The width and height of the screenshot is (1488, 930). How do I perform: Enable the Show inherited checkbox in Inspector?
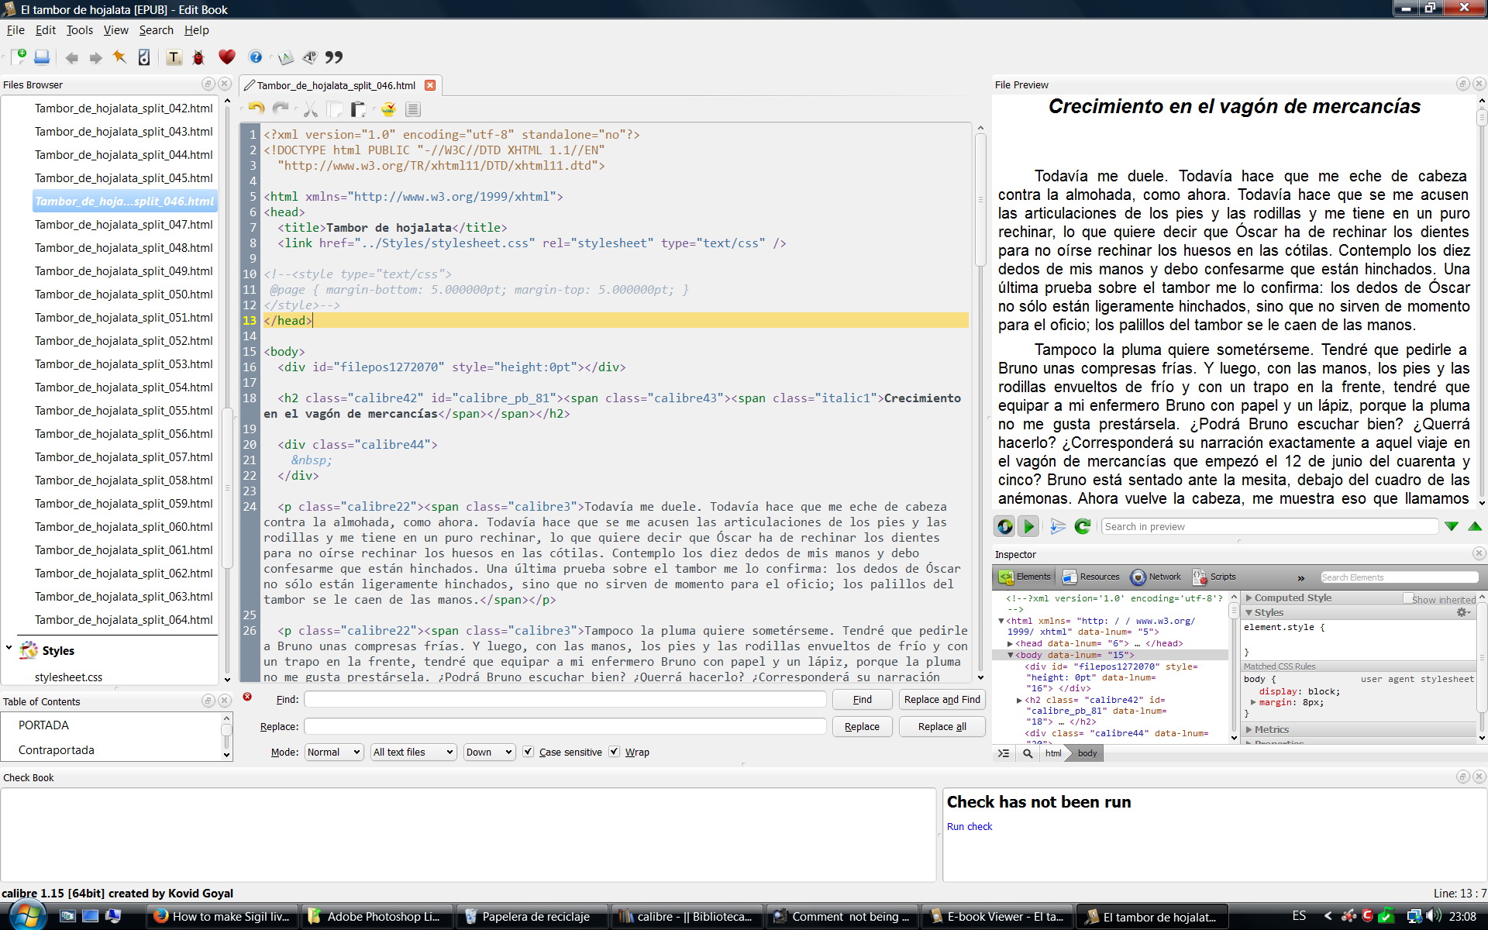1408,598
